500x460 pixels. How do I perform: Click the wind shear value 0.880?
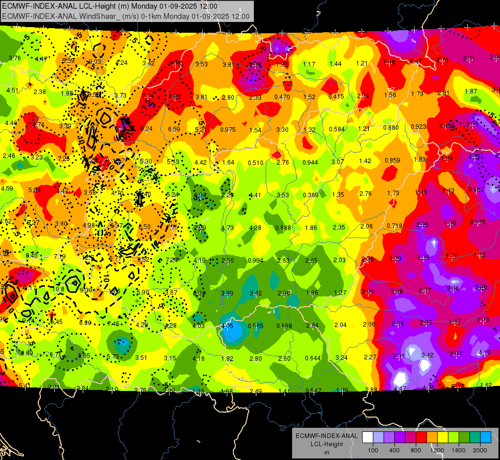(x=391, y=127)
